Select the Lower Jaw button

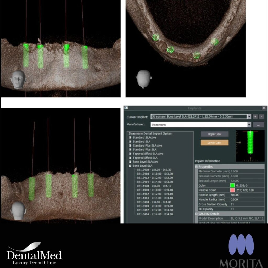[214, 143]
